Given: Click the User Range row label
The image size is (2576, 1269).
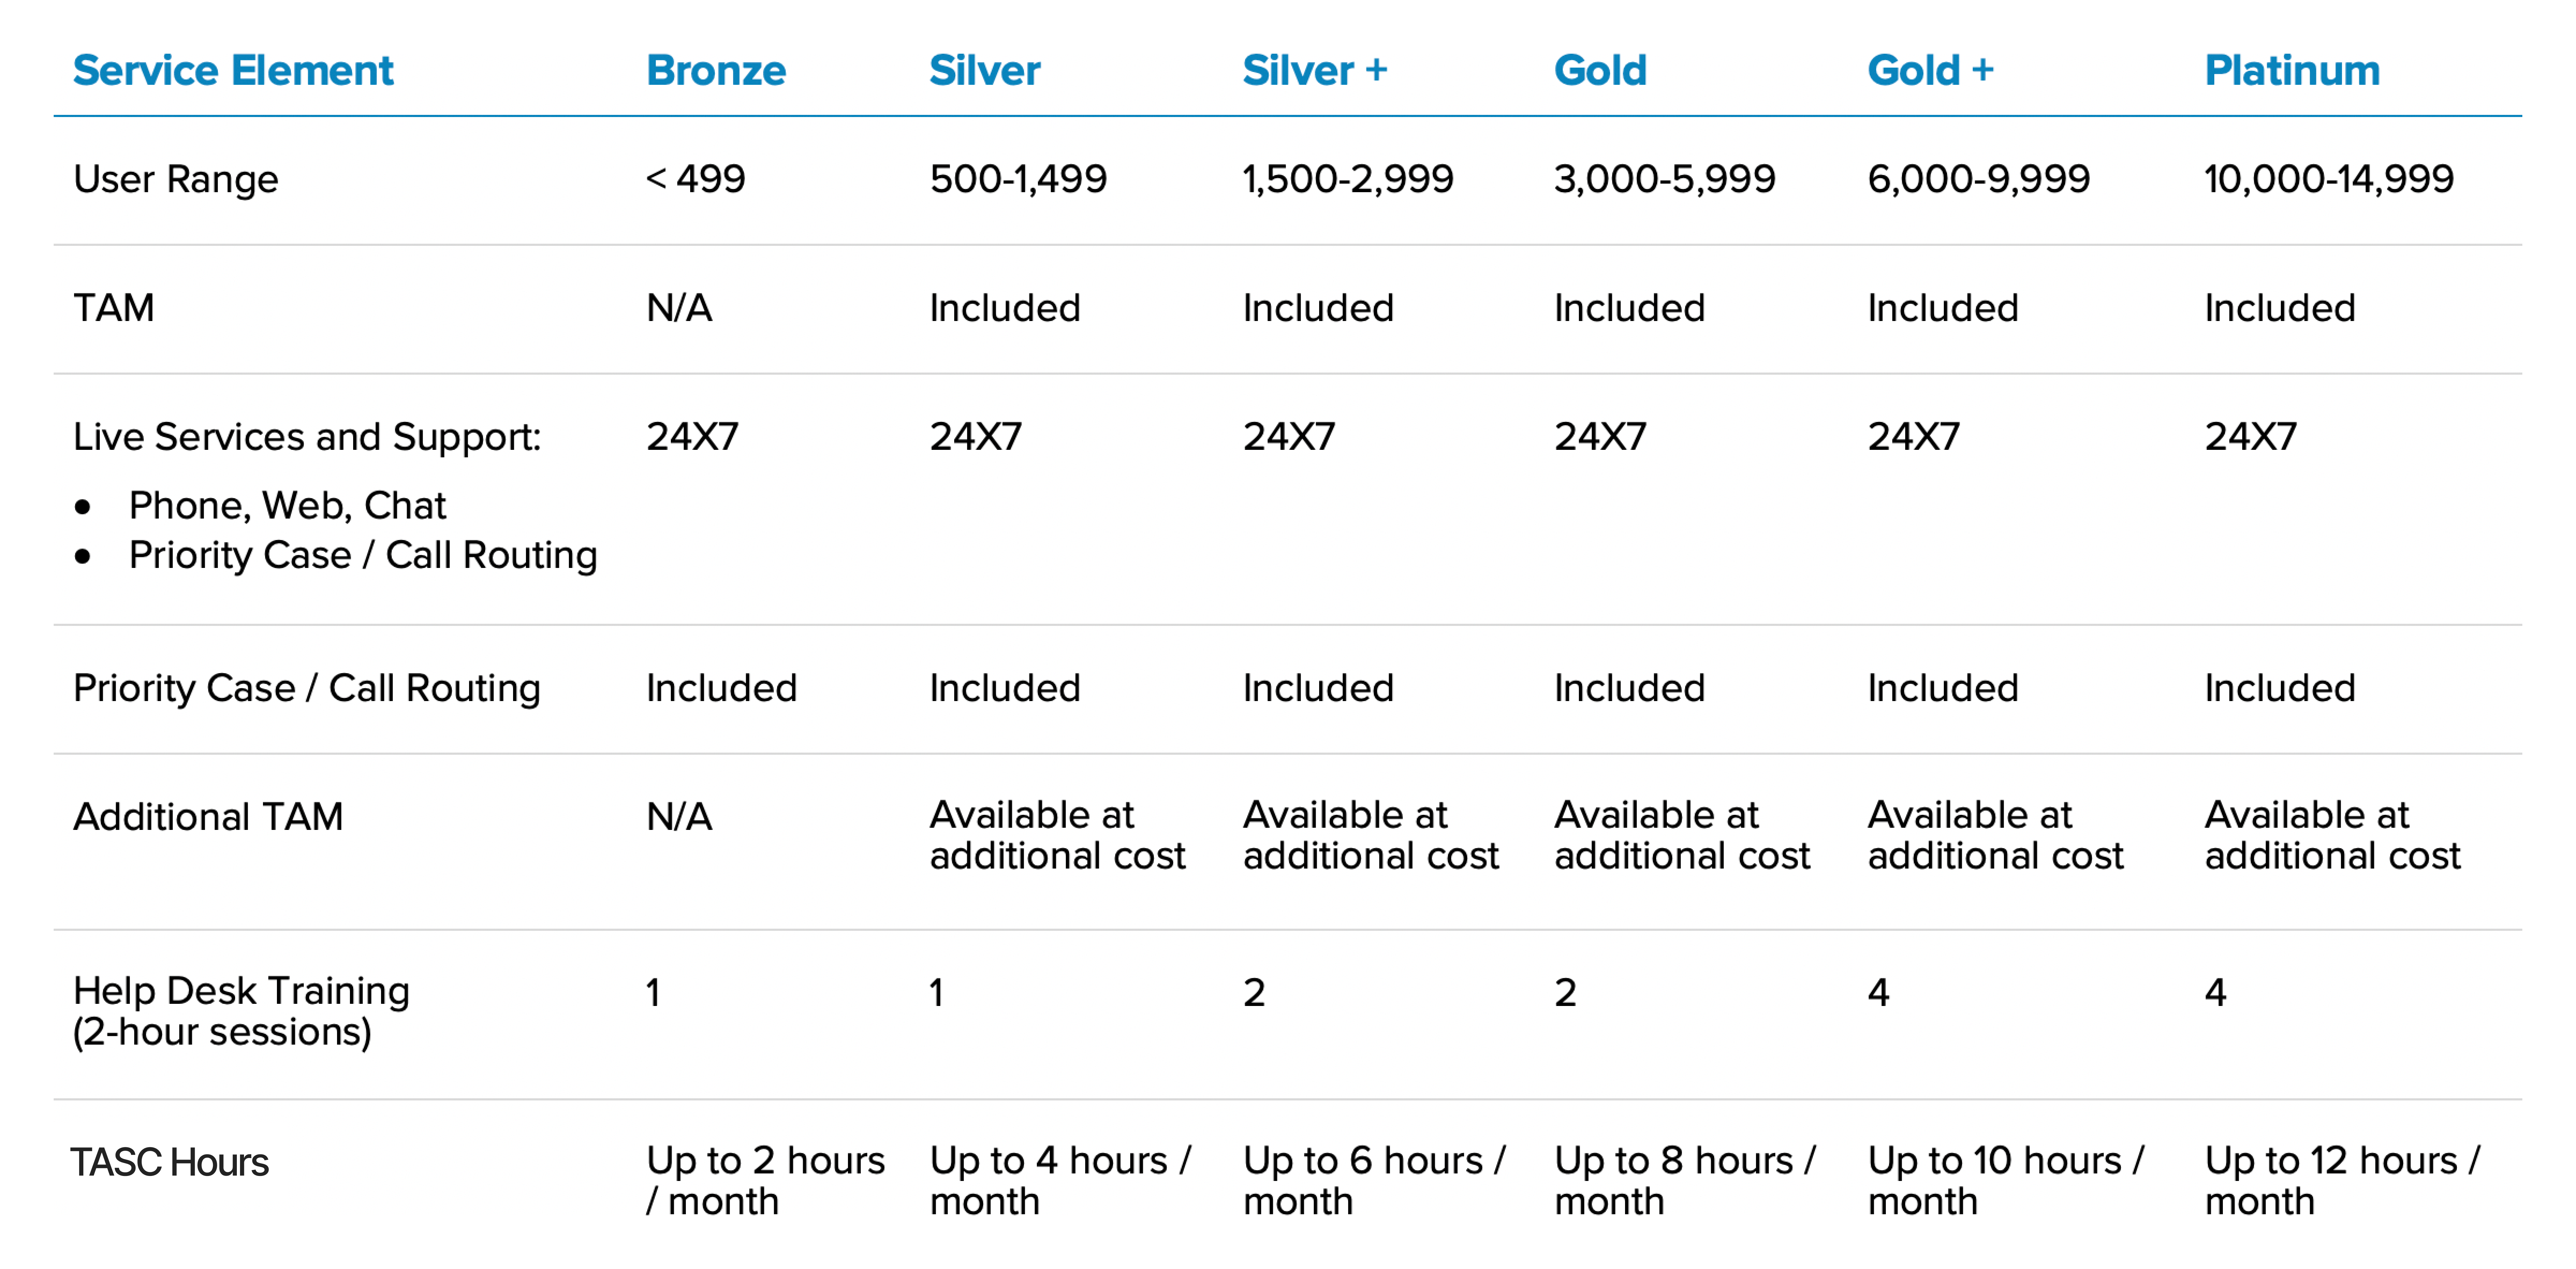Looking at the screenshot, I should click(176, 179).
